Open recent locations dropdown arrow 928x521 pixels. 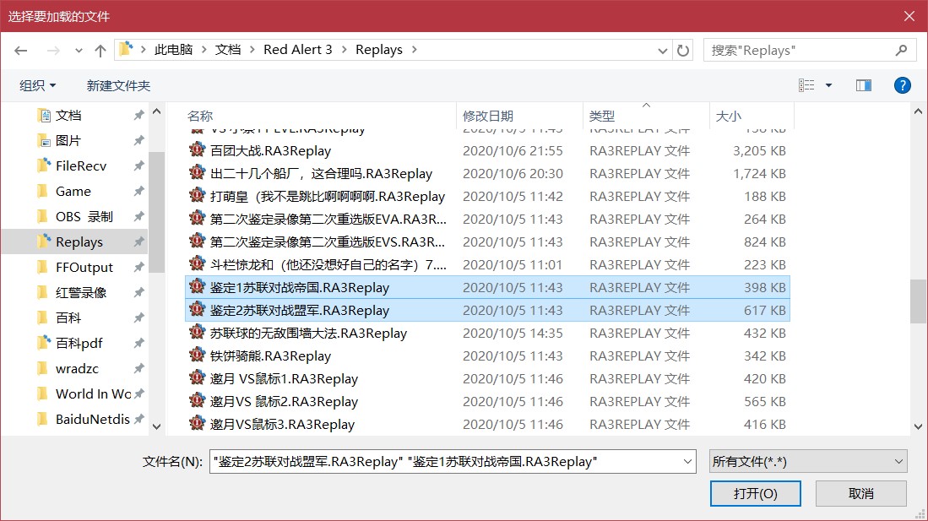point(79,51)
